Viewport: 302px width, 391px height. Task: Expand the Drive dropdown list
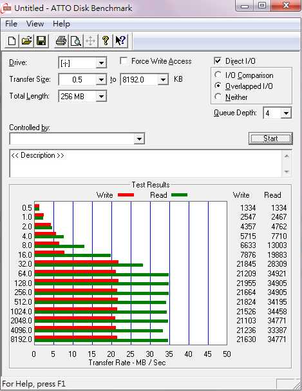101,63
